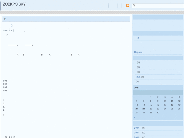
Task: Select calendar date 5
Action: click(179, 97)
